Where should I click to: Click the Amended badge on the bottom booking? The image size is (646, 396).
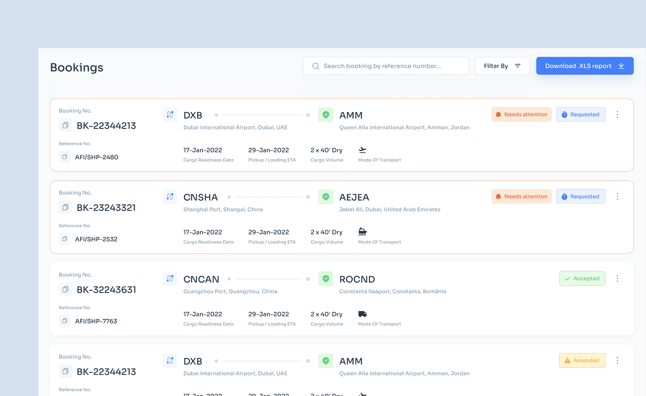click(582, 361)
